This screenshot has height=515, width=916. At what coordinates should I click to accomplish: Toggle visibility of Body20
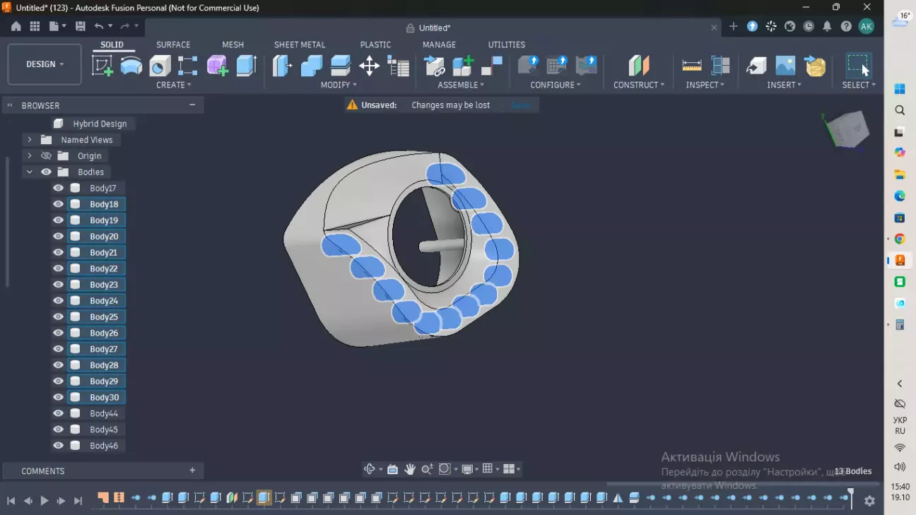pyautogui.click(x=59, y=236)
